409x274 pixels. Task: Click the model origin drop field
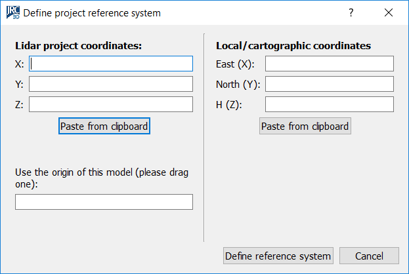point(104,202)
